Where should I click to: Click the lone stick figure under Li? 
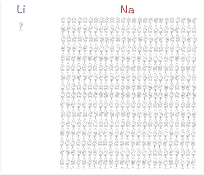pos(21,26)
